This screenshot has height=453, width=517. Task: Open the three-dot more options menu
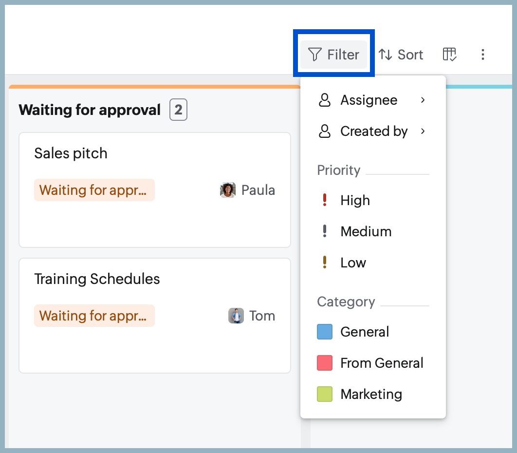click(x=483, y=55)
